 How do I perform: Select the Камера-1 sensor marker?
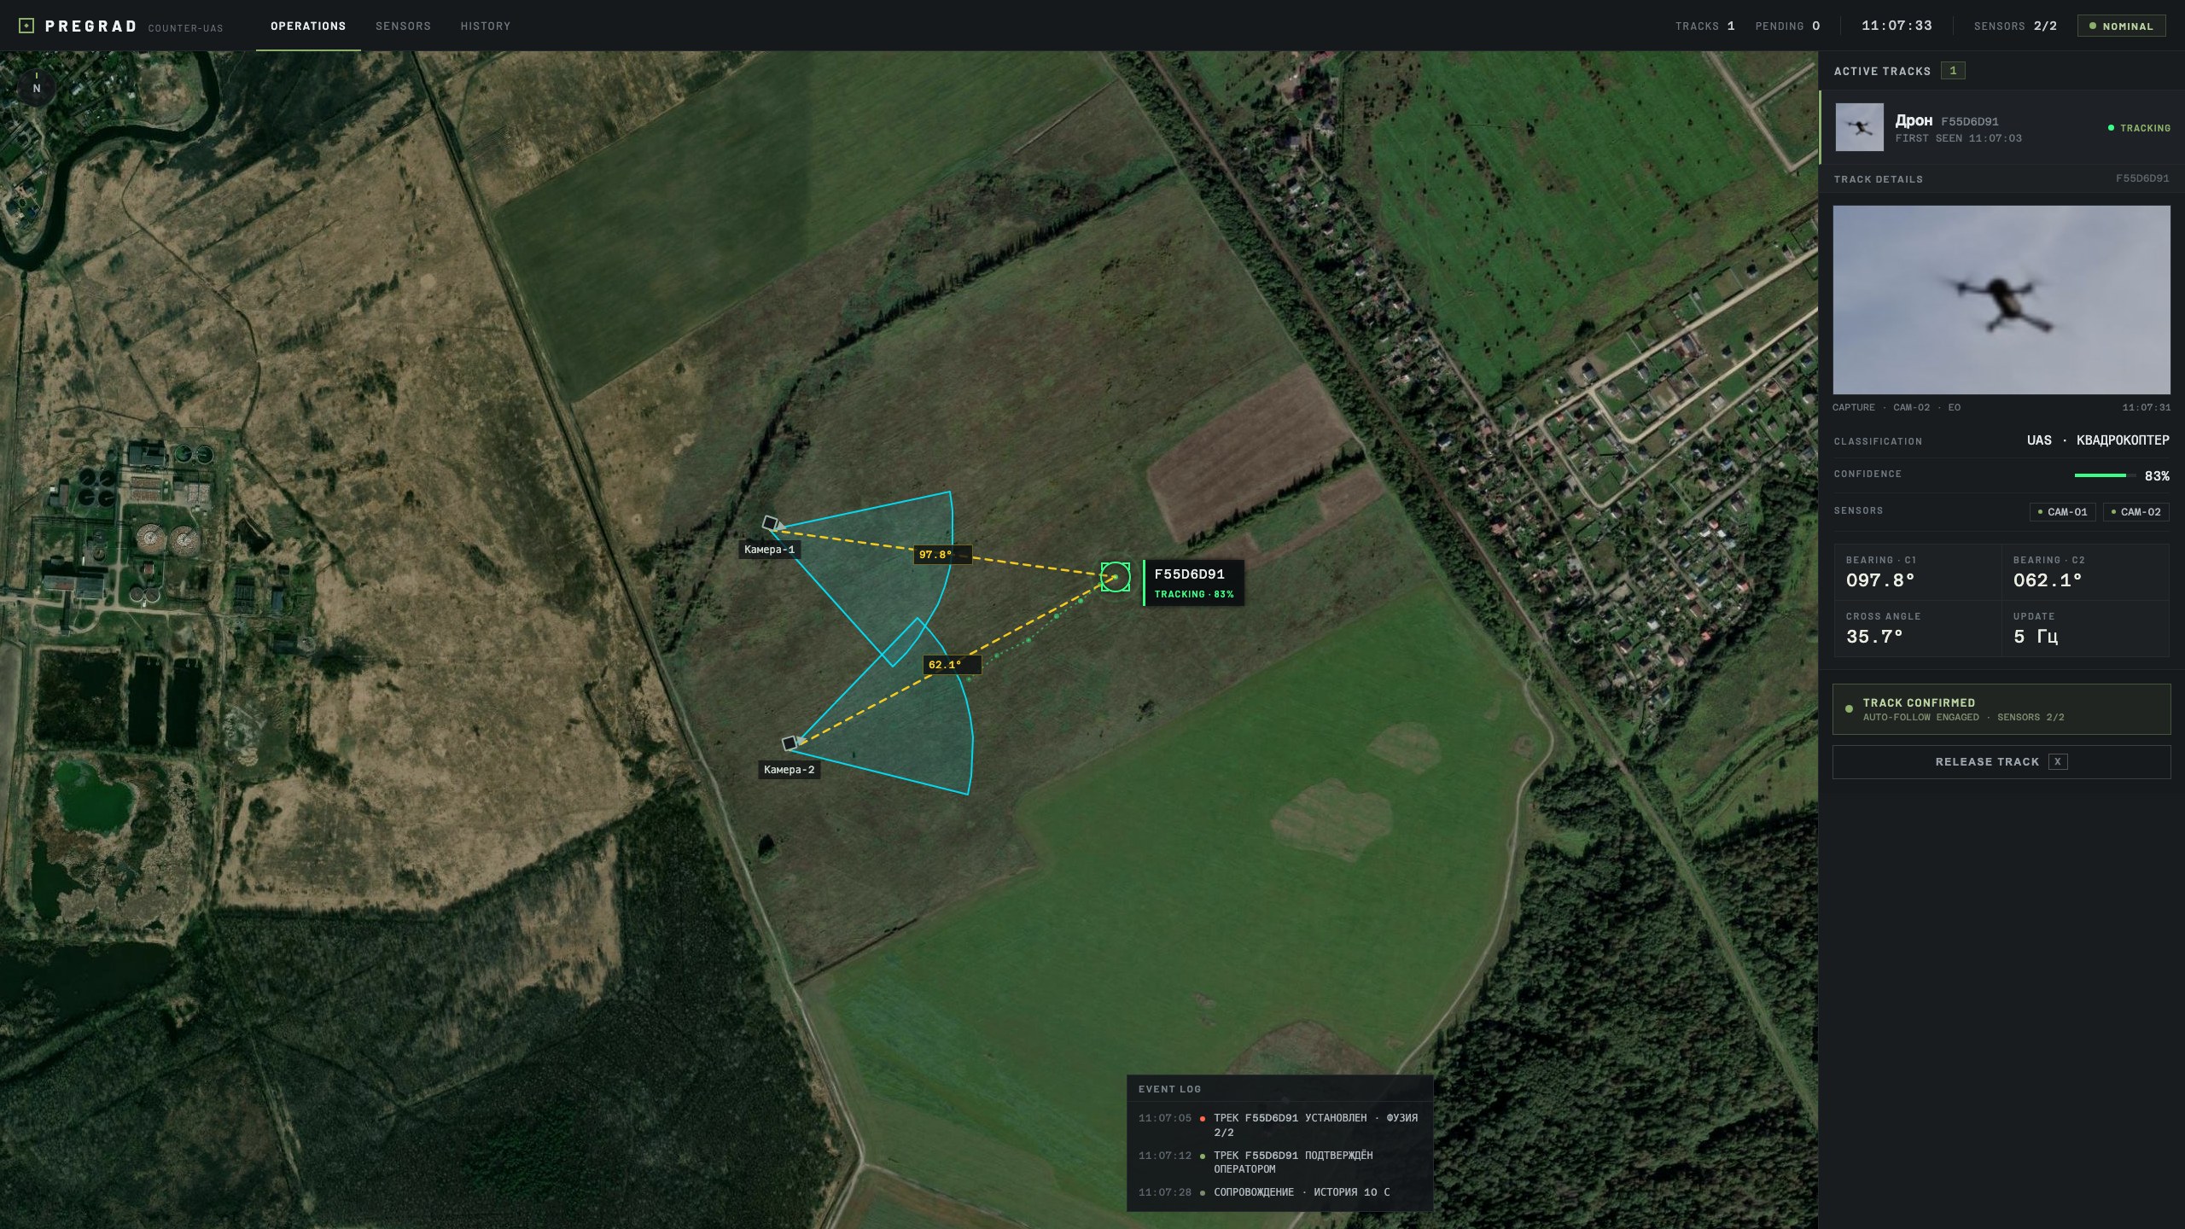tap(770, 523)
